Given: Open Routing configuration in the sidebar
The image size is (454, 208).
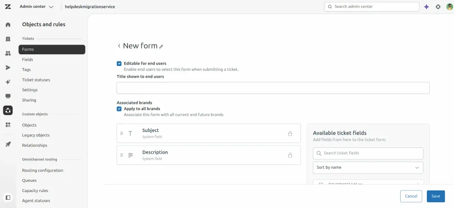Looking at the screenshot, I should (x=43, y=170).
